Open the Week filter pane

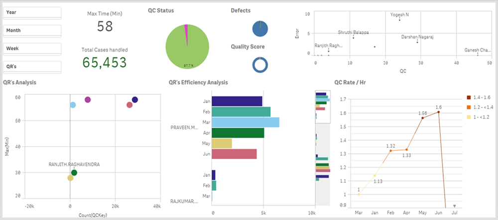tap(32, 49)
